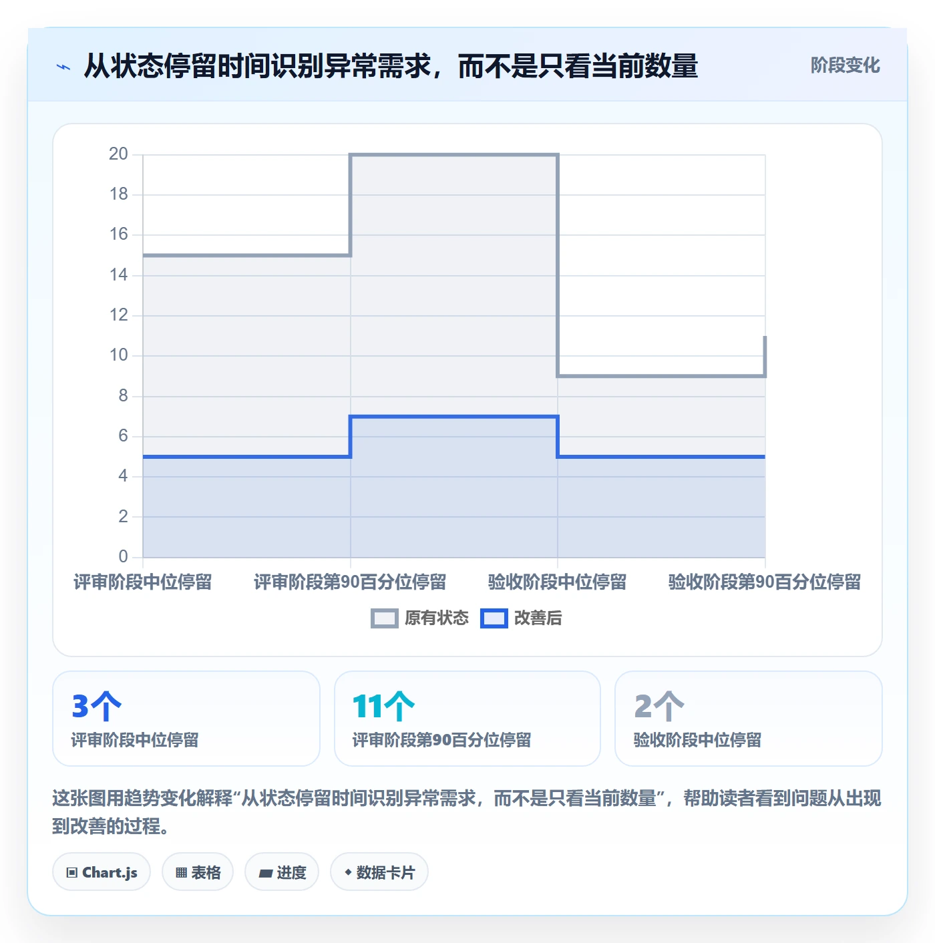Click the y-axis value 14
Screen dimensions: 935x943
point(118,275)
